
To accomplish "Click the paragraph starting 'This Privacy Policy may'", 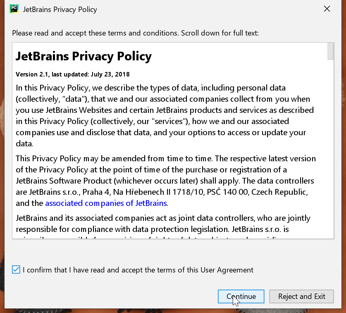I will coord(165,181).
